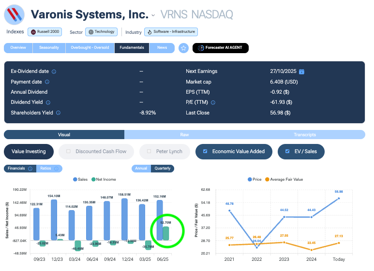Open the Software - Infrastructure industry tag
Image resolution: width=374 pixels, height=271 pixels.
pyautogui.click(x=171, y=32)
